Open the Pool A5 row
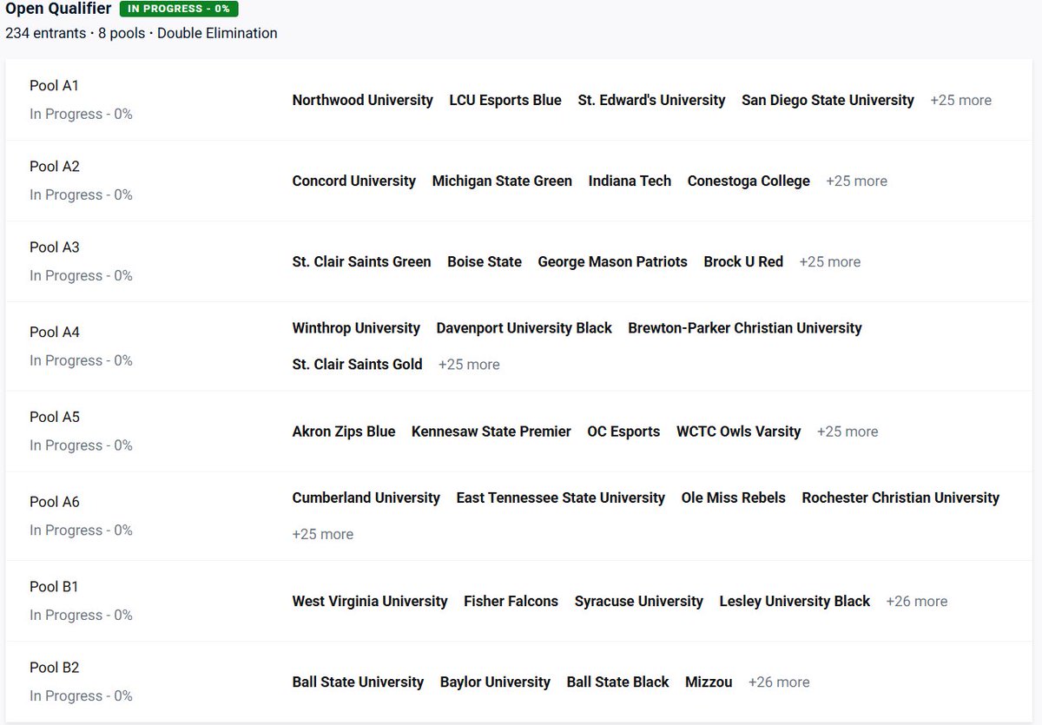Viewport: 1042px width, 725px height. pos(518,432)
